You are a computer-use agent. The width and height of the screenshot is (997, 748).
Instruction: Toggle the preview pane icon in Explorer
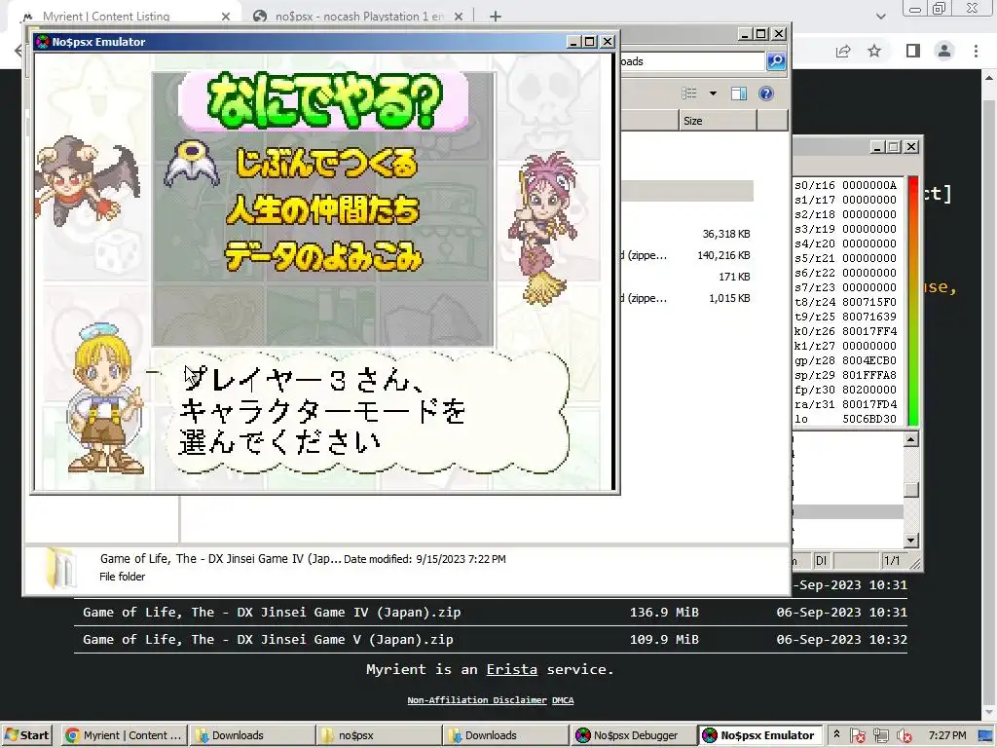click(x=739, y=93)
